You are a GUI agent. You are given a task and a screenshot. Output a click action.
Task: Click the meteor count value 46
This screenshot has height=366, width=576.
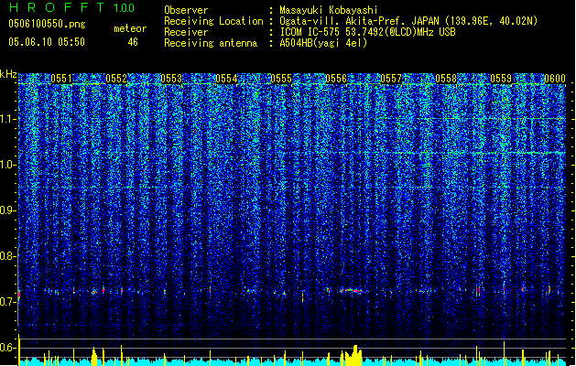pos(133,42)
